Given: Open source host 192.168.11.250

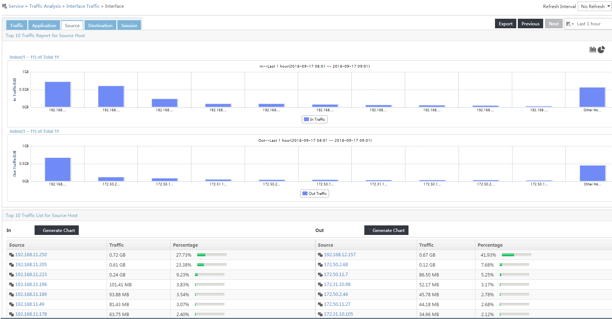Looking at the screenshot, I should [x=31, y=255].
